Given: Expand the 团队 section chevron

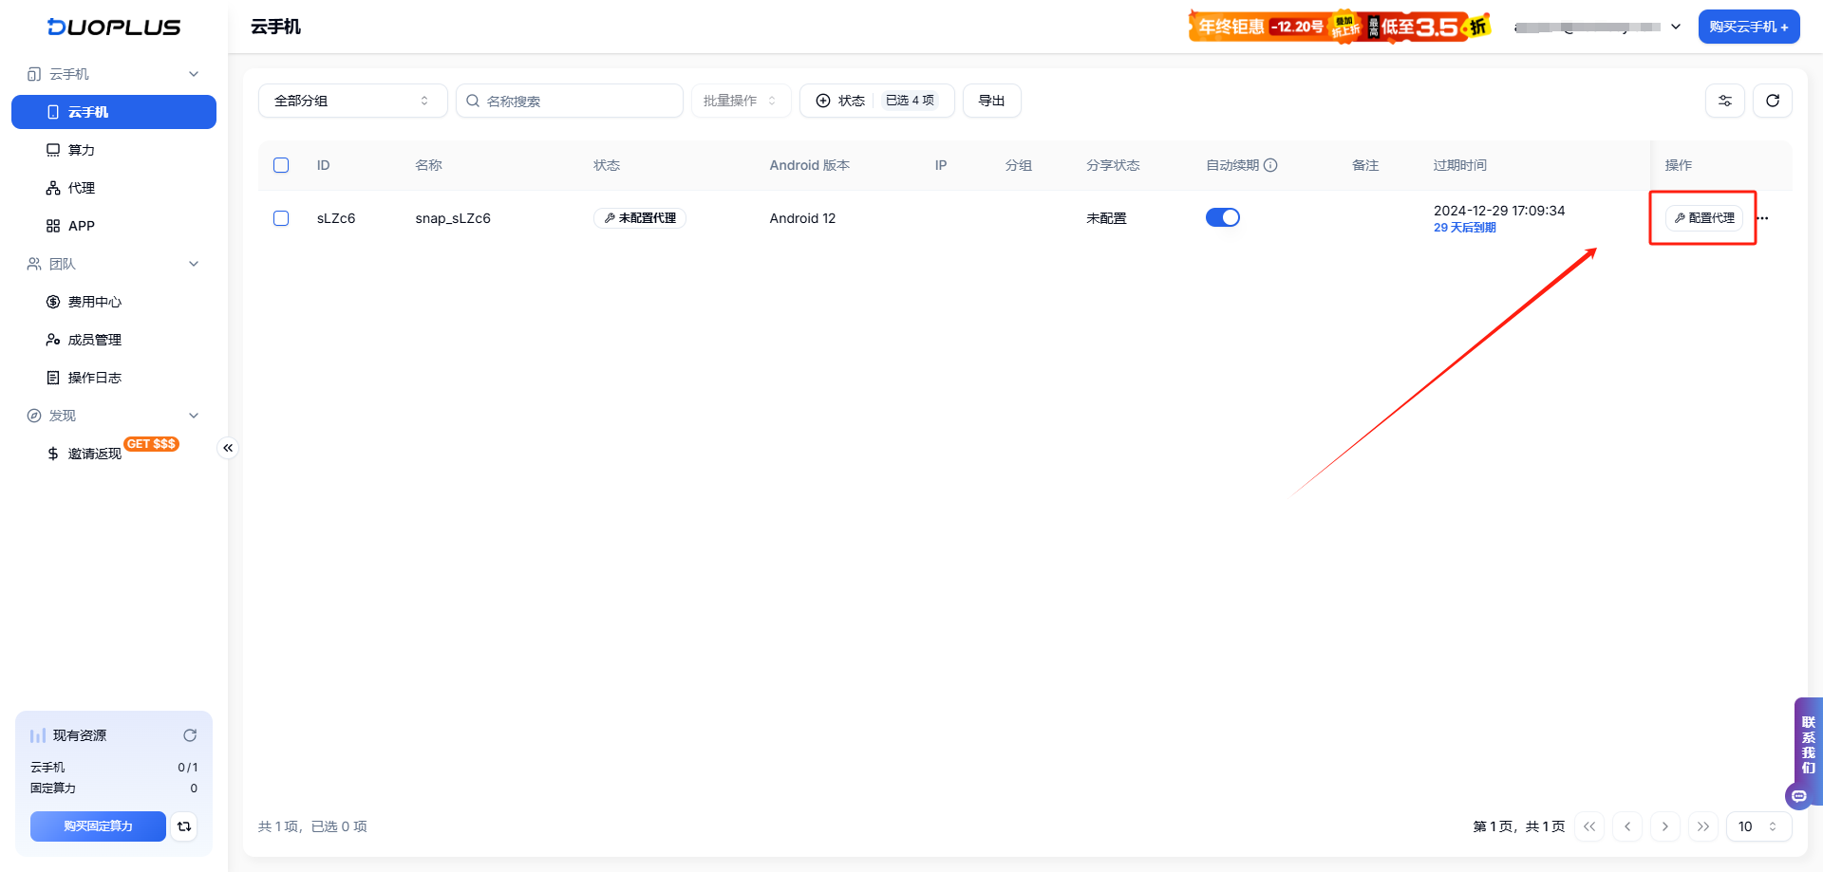Looking at the screenshot, I should [x=194, y=263].
